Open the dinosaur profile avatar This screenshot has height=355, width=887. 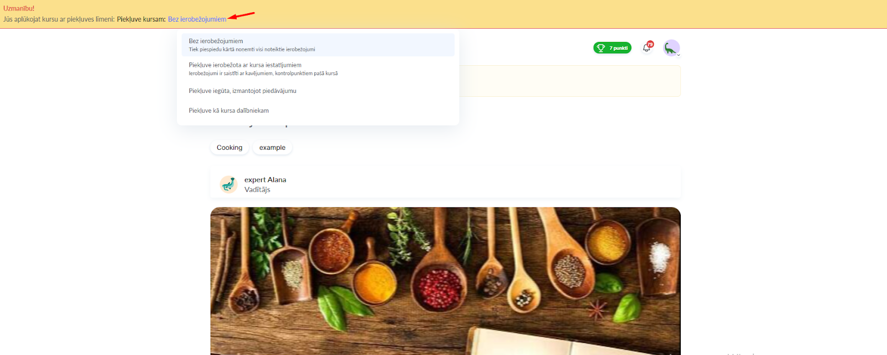pyautogui.click(x=671, y=48)
